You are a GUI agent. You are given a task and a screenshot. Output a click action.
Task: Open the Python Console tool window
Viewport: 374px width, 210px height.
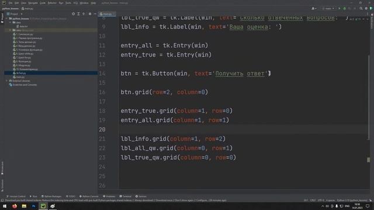tap(89, 197)
